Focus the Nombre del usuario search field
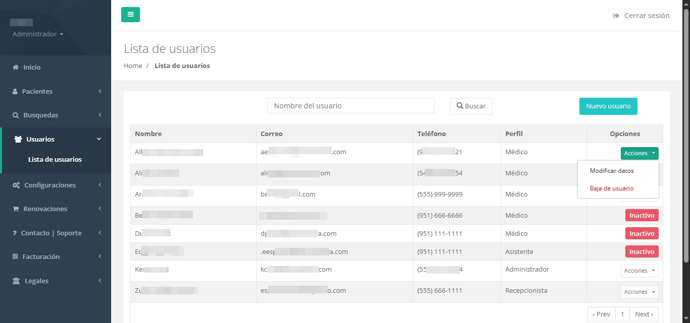This screenshot has width=690, height=323. point(351,106)
